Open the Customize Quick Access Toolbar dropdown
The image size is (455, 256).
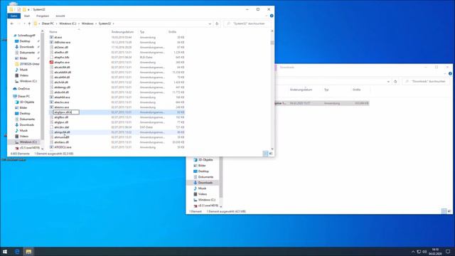click(28, 10)
